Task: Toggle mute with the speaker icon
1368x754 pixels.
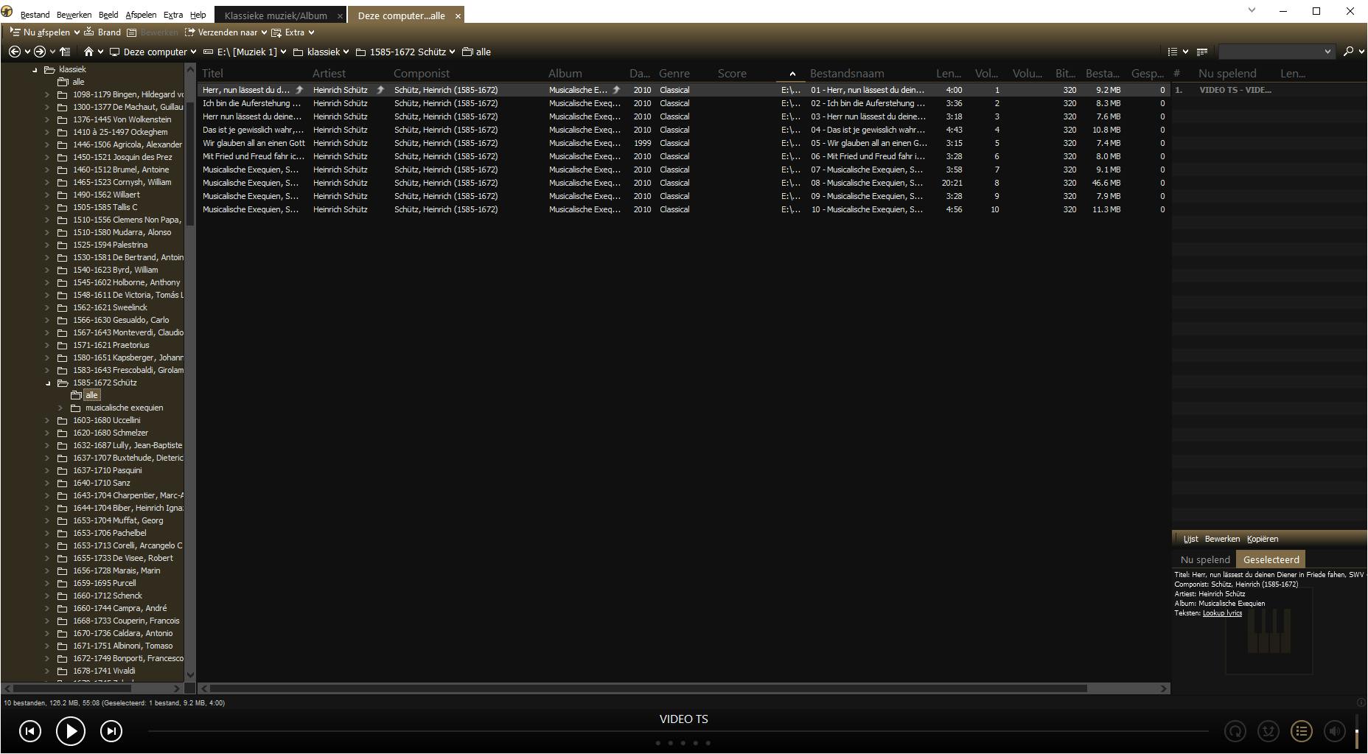Action: [1335, 731]
